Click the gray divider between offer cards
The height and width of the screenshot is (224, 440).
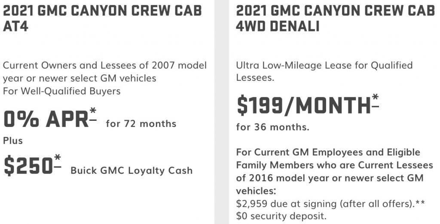222,112
